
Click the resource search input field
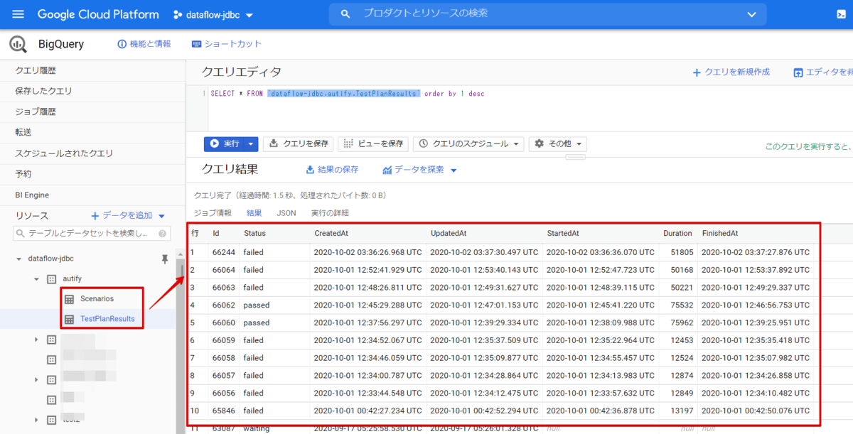[85, 234]
